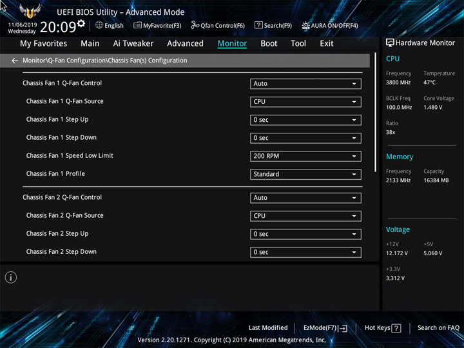Switch to the Advanced tab

tap(185, 44)
